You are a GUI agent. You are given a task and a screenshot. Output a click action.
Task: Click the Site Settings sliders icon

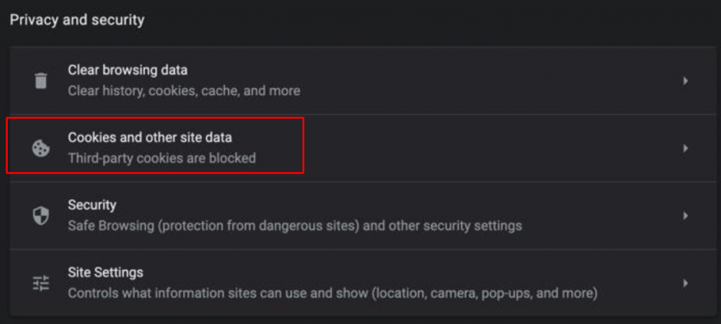click(x=41, y=283)
